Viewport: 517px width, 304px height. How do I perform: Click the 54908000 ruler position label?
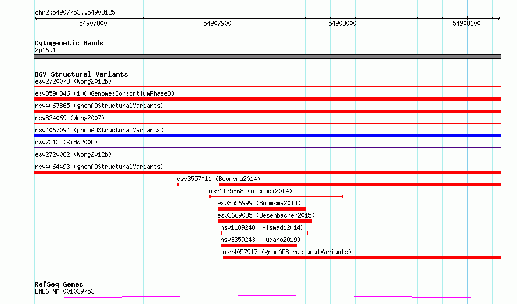pos(342,23)
